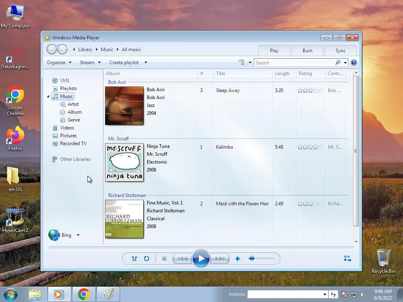Switch to Now Playing view
This screenshot has width=403, height=302.
(x=348, y=258)
